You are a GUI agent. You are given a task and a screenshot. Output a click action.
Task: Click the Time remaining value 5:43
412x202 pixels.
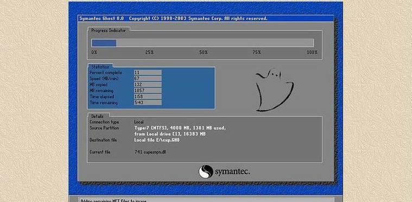tap(148, 103)
